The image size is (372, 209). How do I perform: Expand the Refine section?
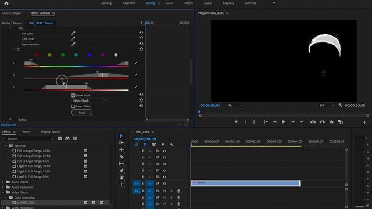tap(10, 120)
